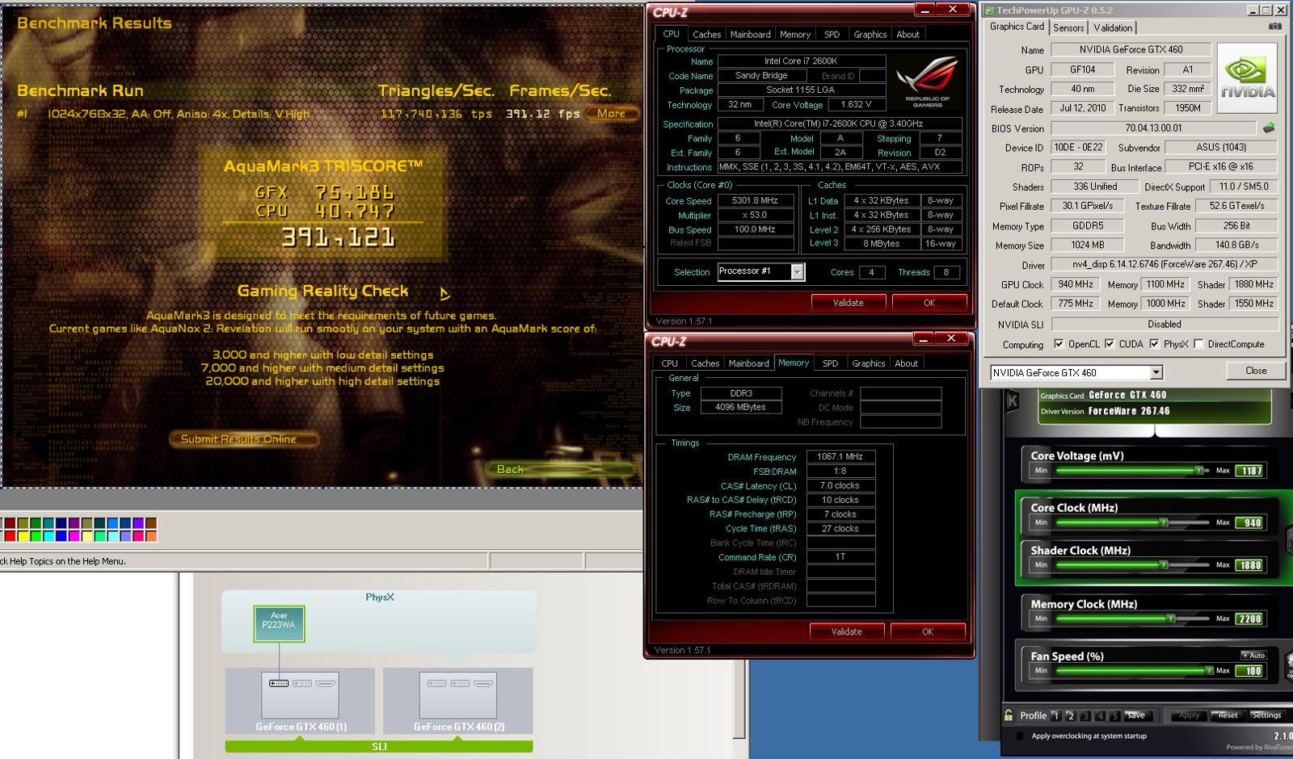Toggle OpenCL checkbox in GPU-Z
The height and width of the screenshot is (759, 1293).
1059,344
